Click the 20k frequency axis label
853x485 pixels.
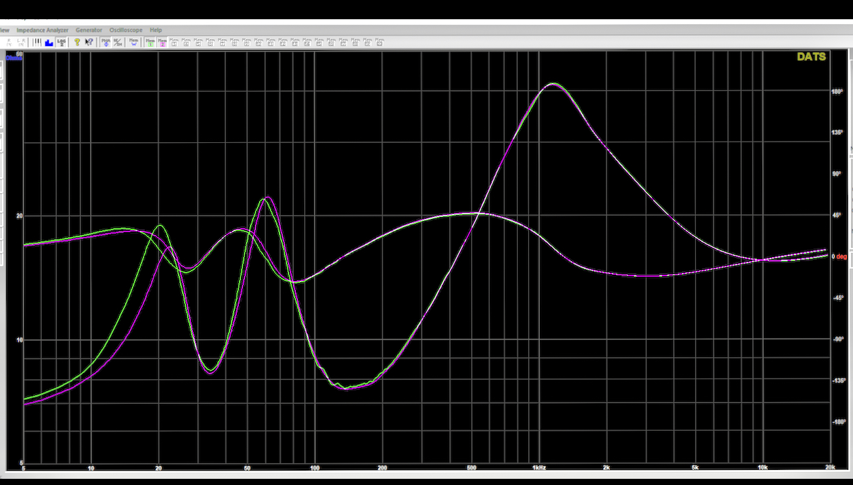830,467
